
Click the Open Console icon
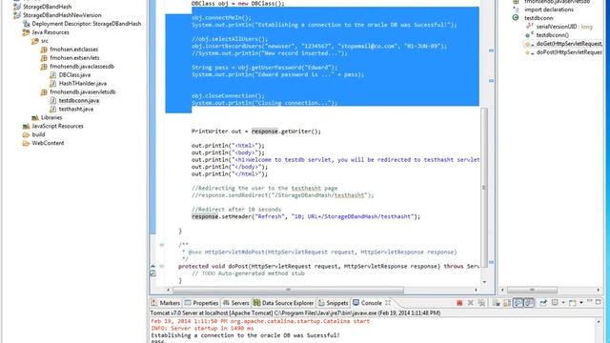pos(572,303)
